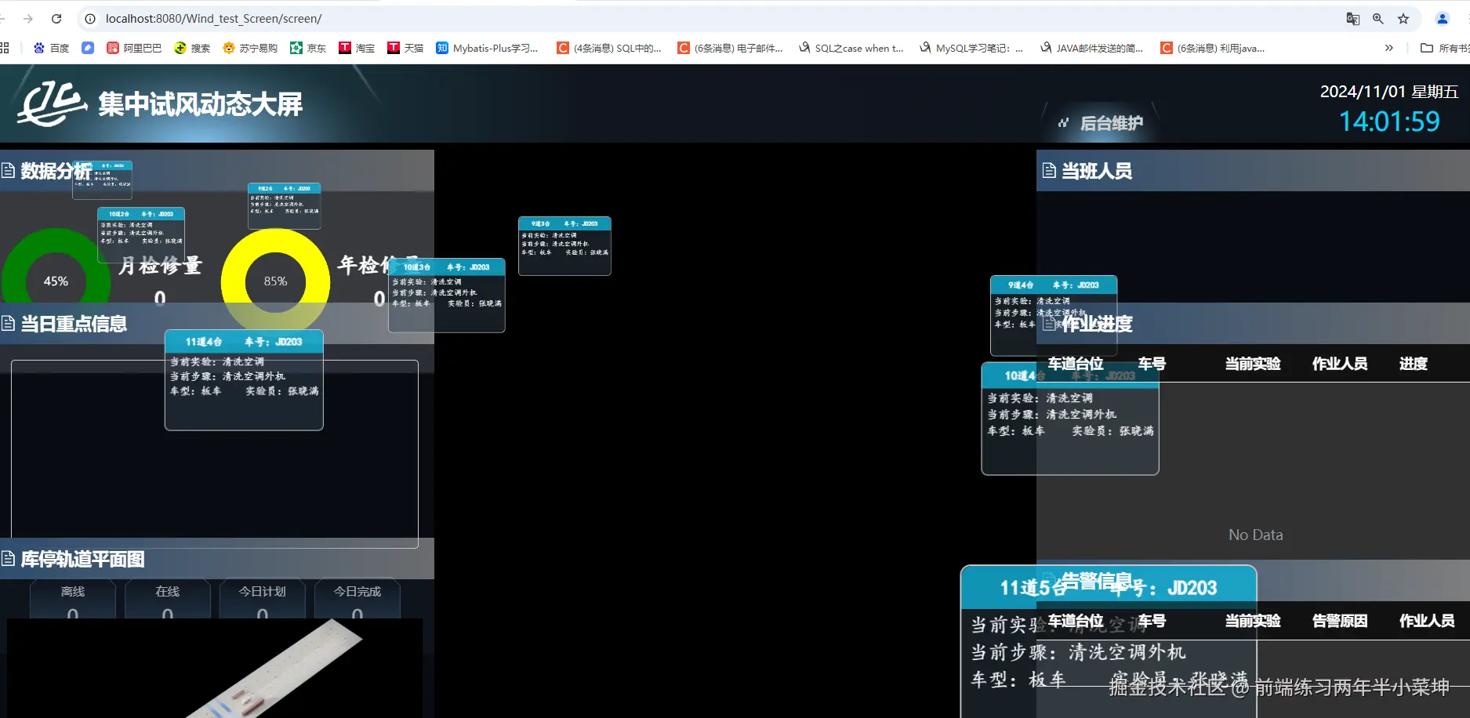Open the translate page icon

[1352, 19]
